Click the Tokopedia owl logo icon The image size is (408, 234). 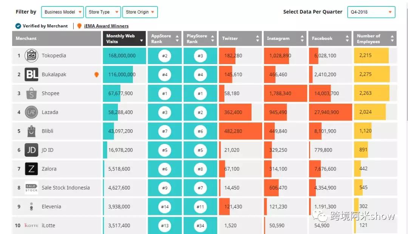coord(31,56)
